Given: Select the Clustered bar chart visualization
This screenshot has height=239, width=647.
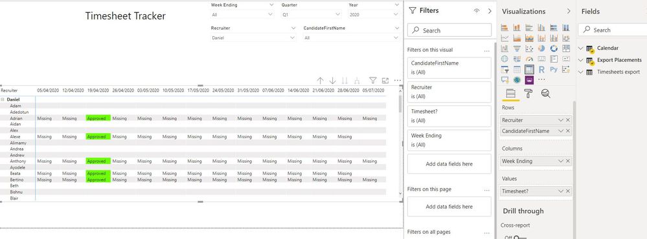Looking at the screenshot, I should tap(529, 28).
